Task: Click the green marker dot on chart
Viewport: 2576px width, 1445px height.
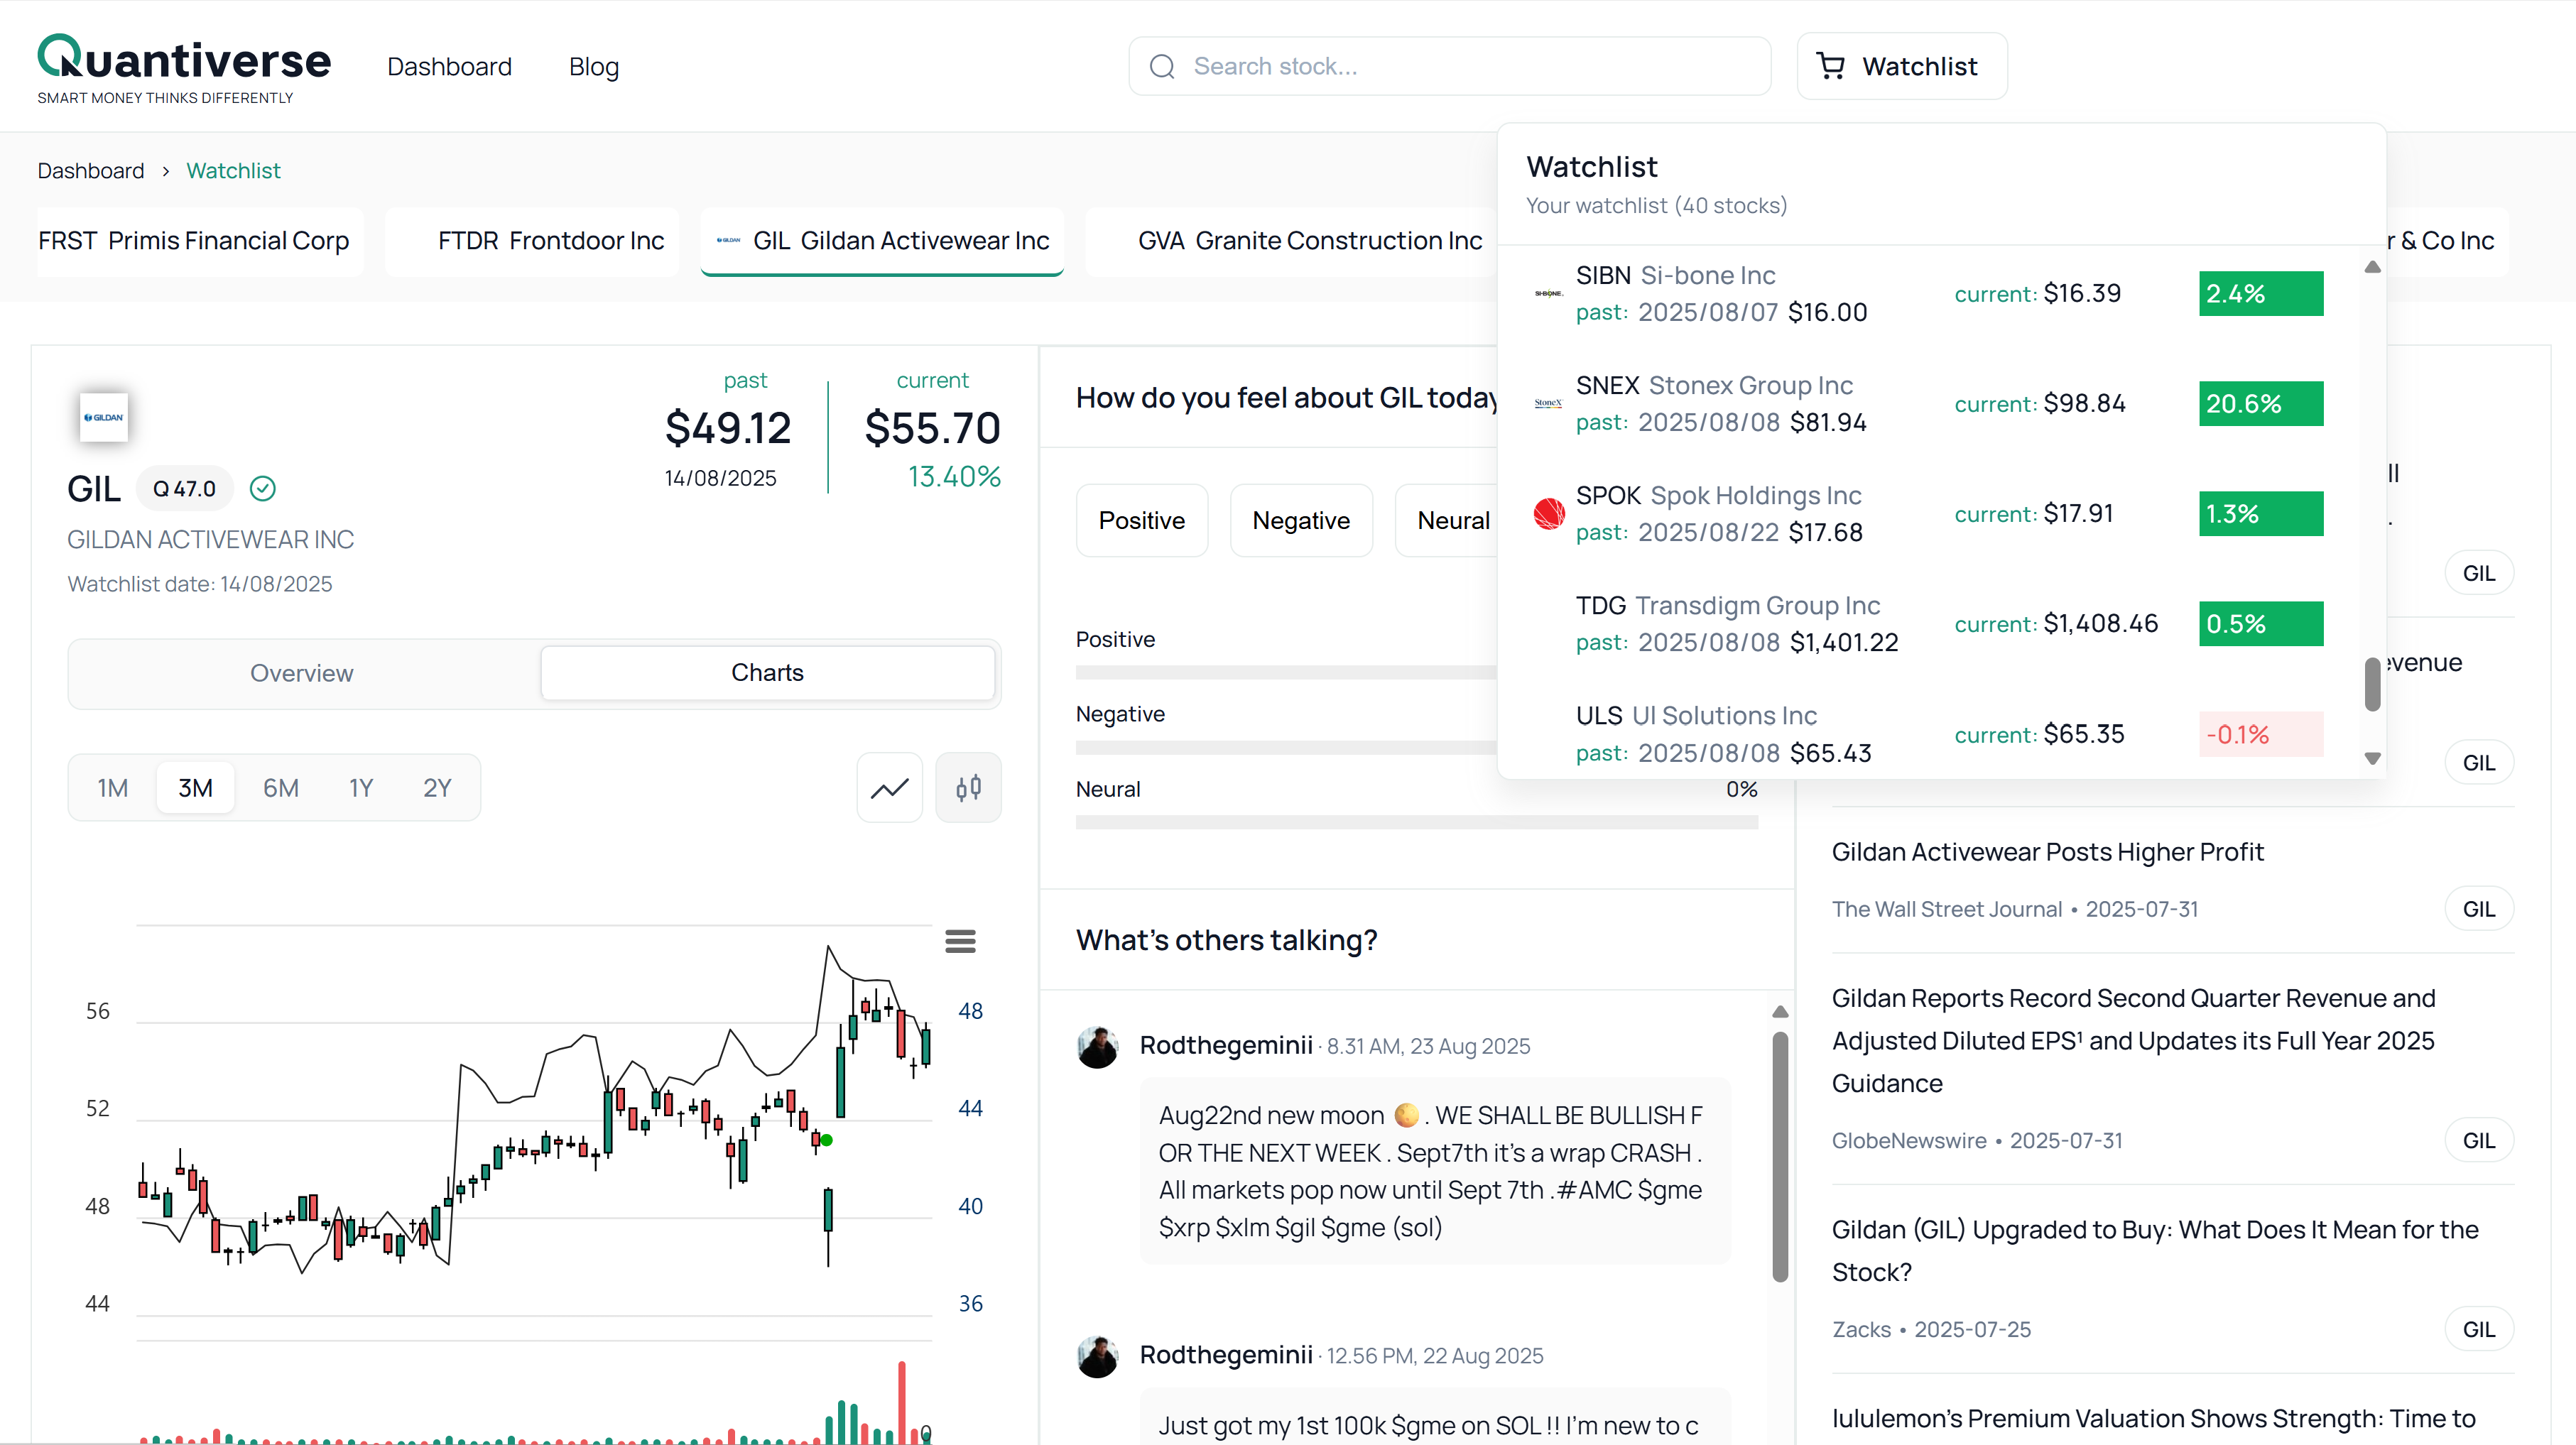Action: 826,1140
